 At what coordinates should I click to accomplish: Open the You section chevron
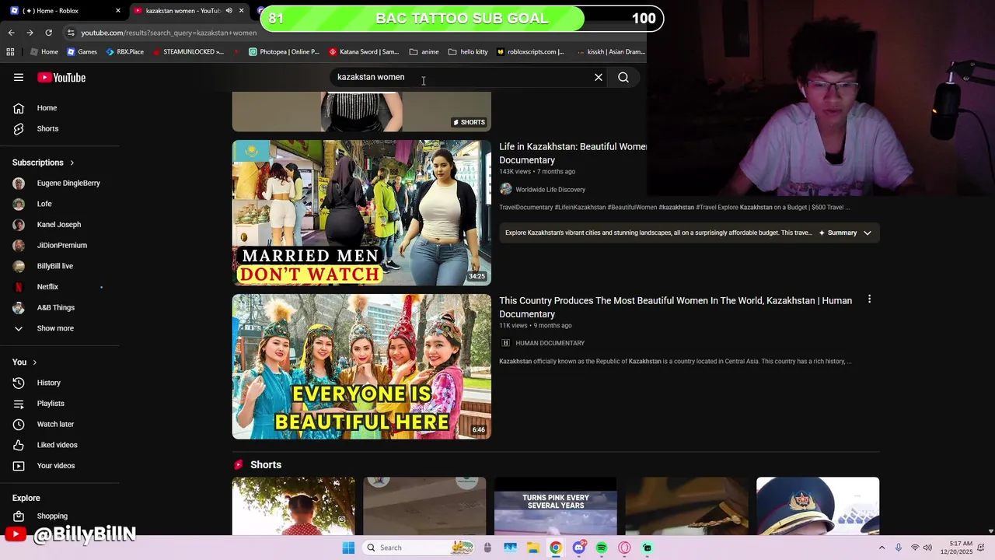(x=34, y=362)
